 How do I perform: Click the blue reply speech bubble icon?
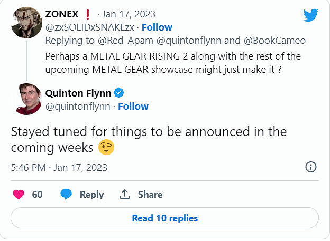point(66,195)
